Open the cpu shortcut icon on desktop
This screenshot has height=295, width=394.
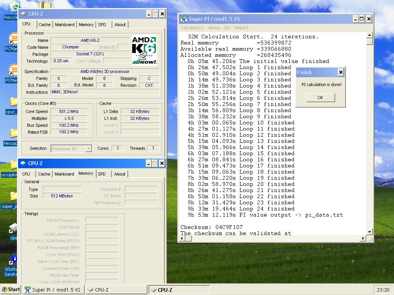pos(13,228)
